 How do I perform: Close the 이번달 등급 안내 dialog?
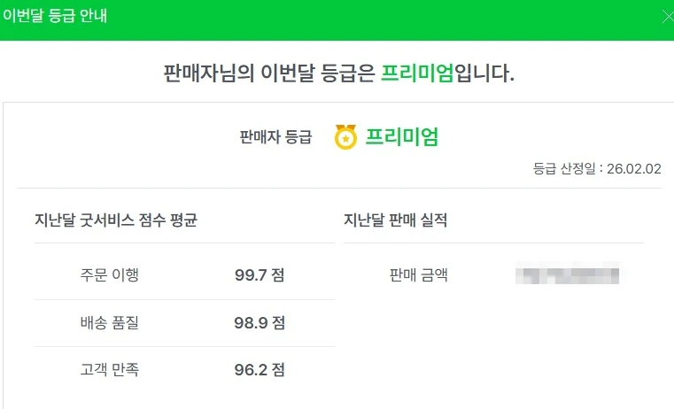(667, 17)
